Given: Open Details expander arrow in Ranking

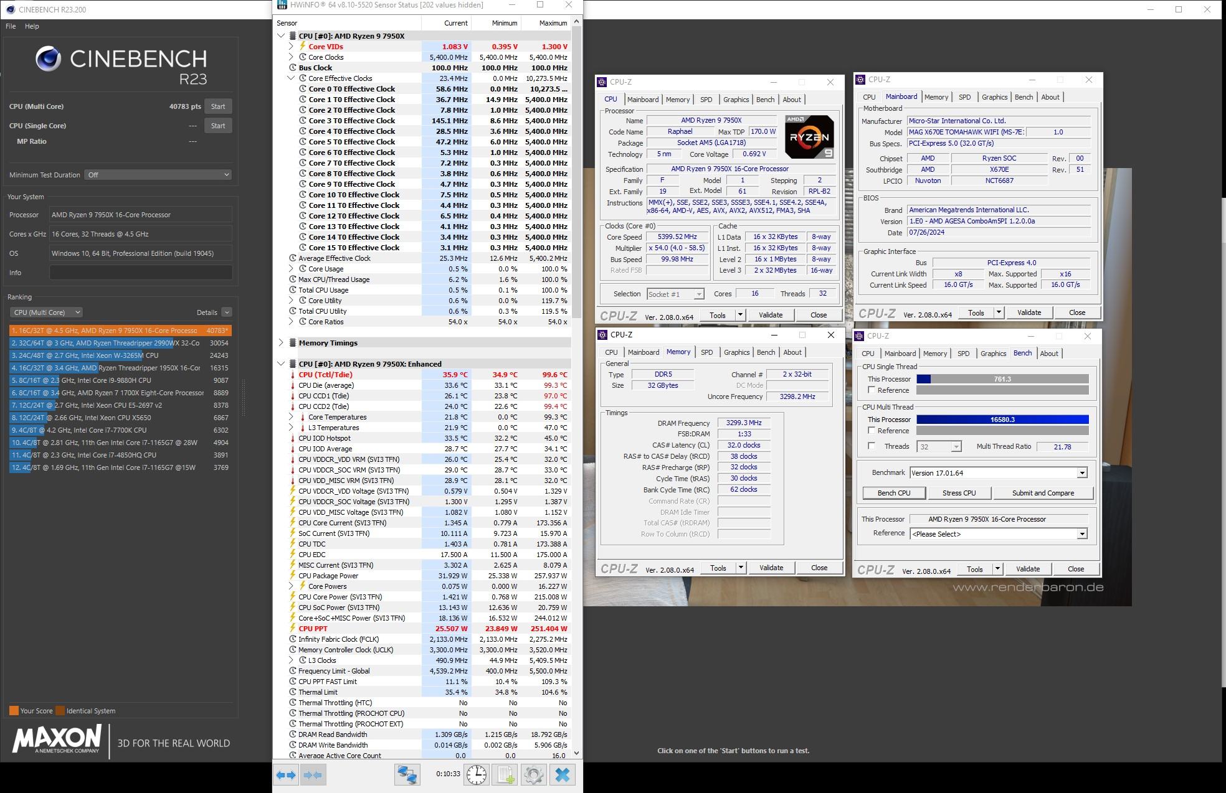Looking at the screenshot, I should pyautogui.click(x=227, y=312).
